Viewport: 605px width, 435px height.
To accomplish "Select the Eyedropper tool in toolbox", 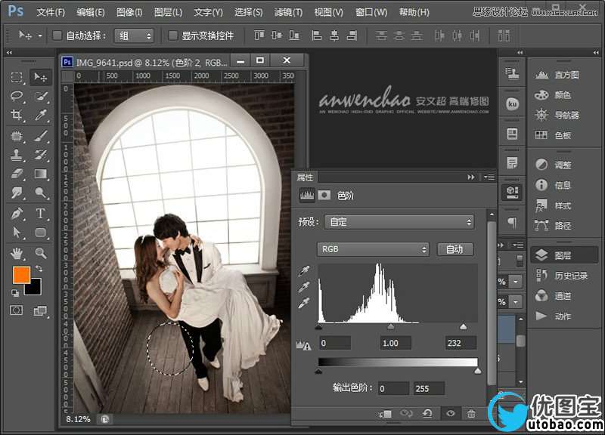I will pyautogui.click(x=41, y=115).
